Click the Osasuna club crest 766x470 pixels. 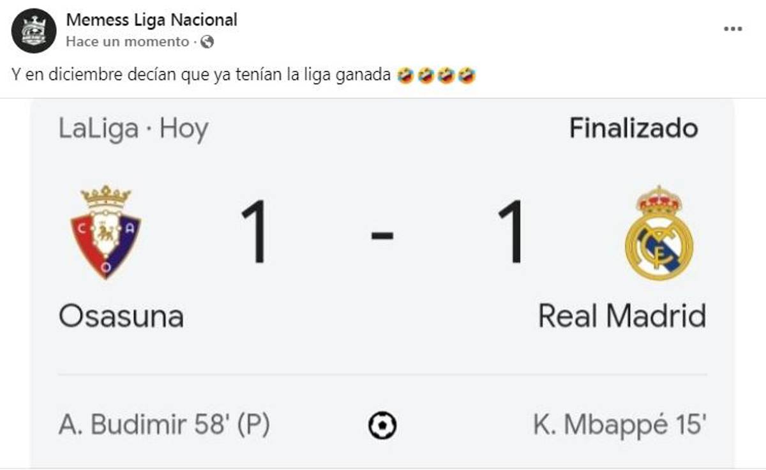(105, 232)
